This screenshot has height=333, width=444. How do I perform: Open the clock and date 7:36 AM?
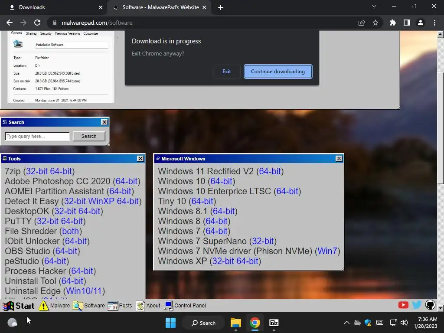(x=426, y=323)
